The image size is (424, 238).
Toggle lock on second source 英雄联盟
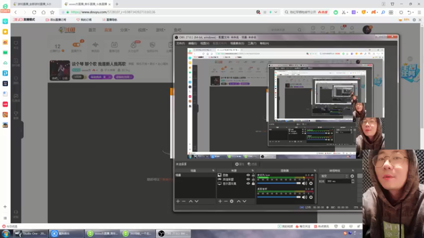point(253,179)
